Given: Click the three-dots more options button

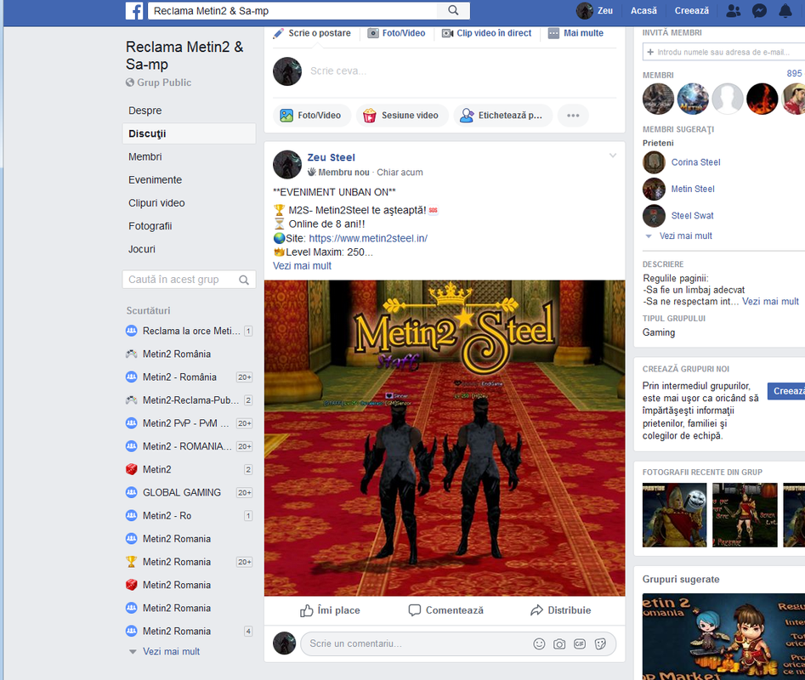Looking at the screenshot, I should click(573, 116).
